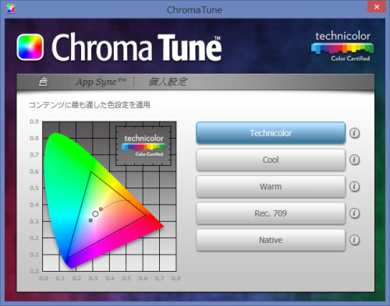Image resolution: width=390 pixels, height=306 pixels.
Task: Click the Chroma Tune color wheel logo
Action: 30,47
